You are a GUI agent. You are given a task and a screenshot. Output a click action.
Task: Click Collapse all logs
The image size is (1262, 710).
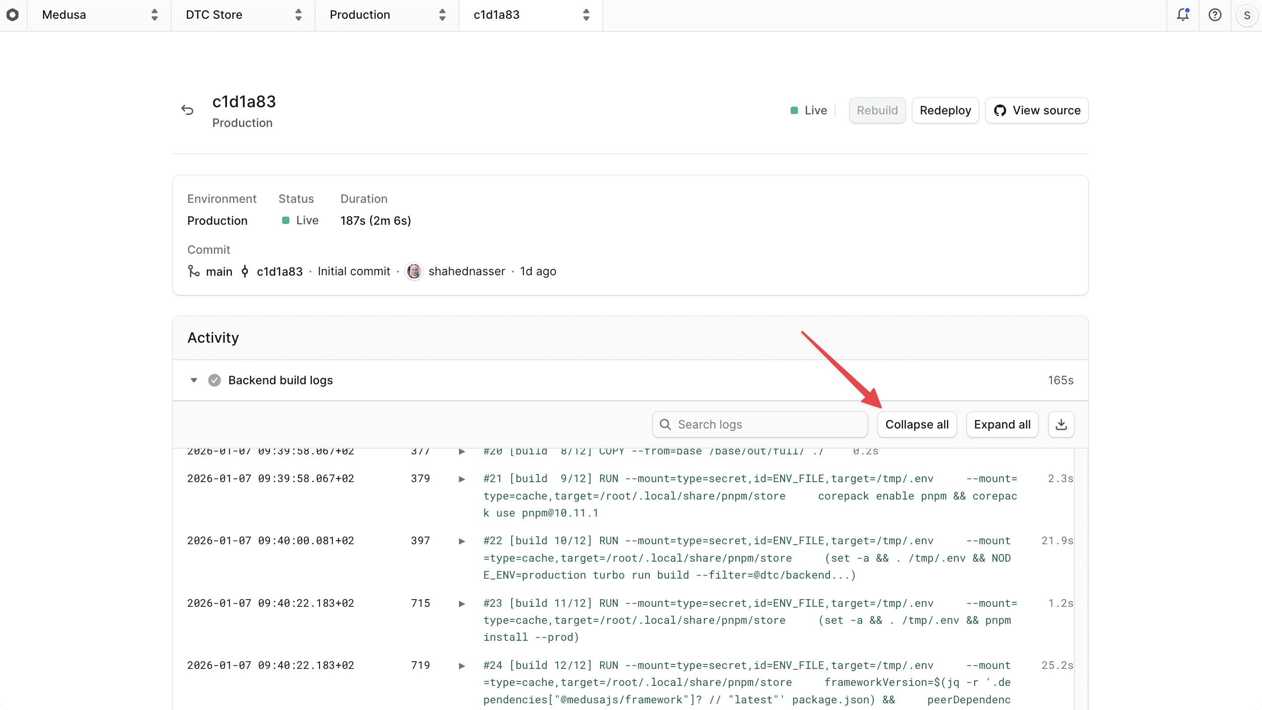tap(917, 424)
